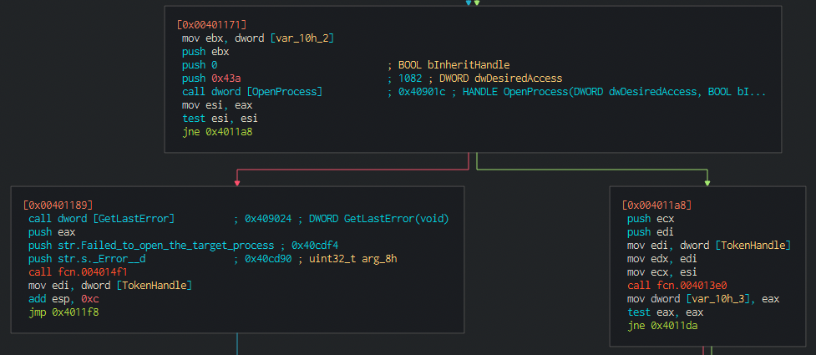Screen dimensions: 816x355
Task: Select the jne 0x4011a8 jump instruction
Action: pyautogui.click(x=217, y=132)
